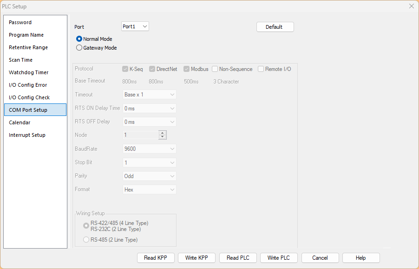Open the Stop Bit dropdown

(150, 163)
